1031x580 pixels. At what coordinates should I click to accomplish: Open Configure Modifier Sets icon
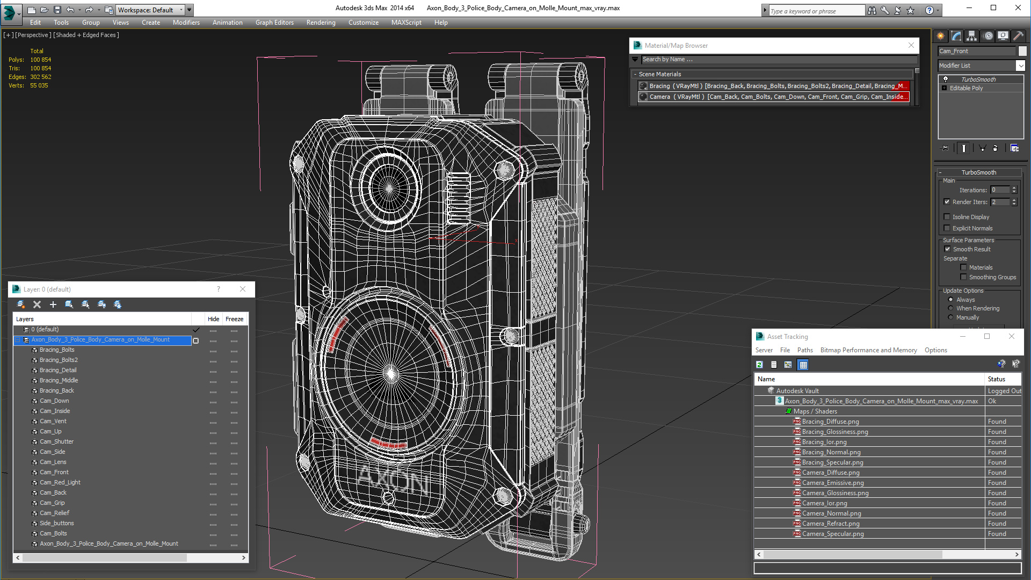1014,148
